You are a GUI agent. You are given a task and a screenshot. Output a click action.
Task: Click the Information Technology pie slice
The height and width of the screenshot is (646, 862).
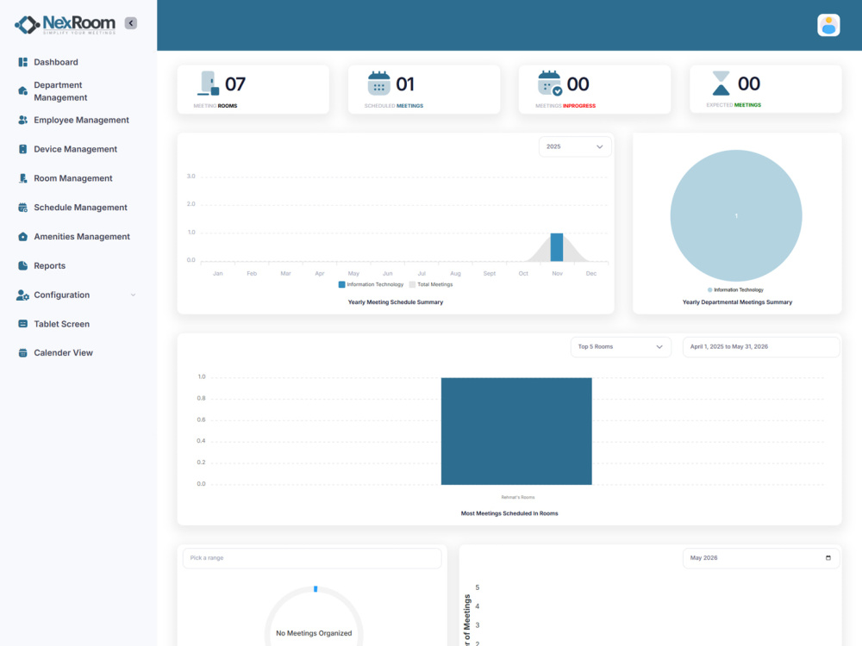[x=736, y=216]
